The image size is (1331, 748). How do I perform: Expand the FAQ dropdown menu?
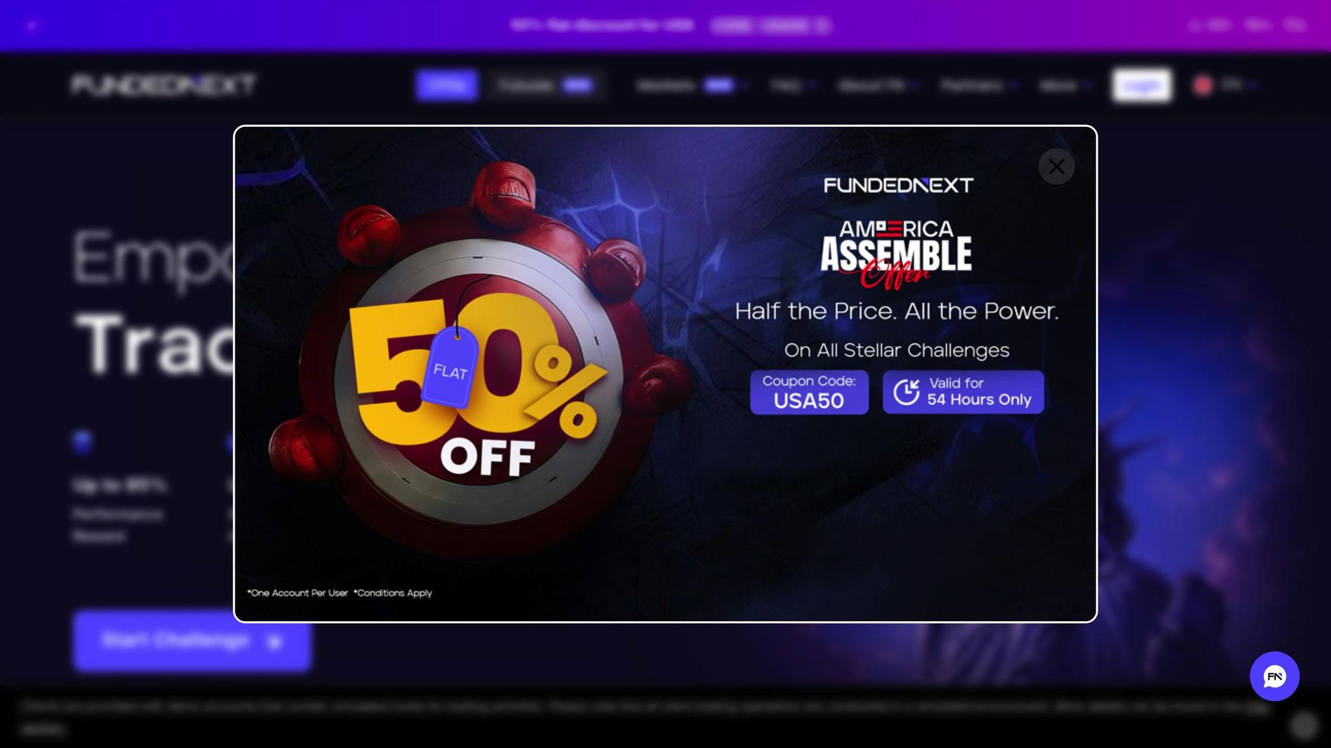click(792, 85)
